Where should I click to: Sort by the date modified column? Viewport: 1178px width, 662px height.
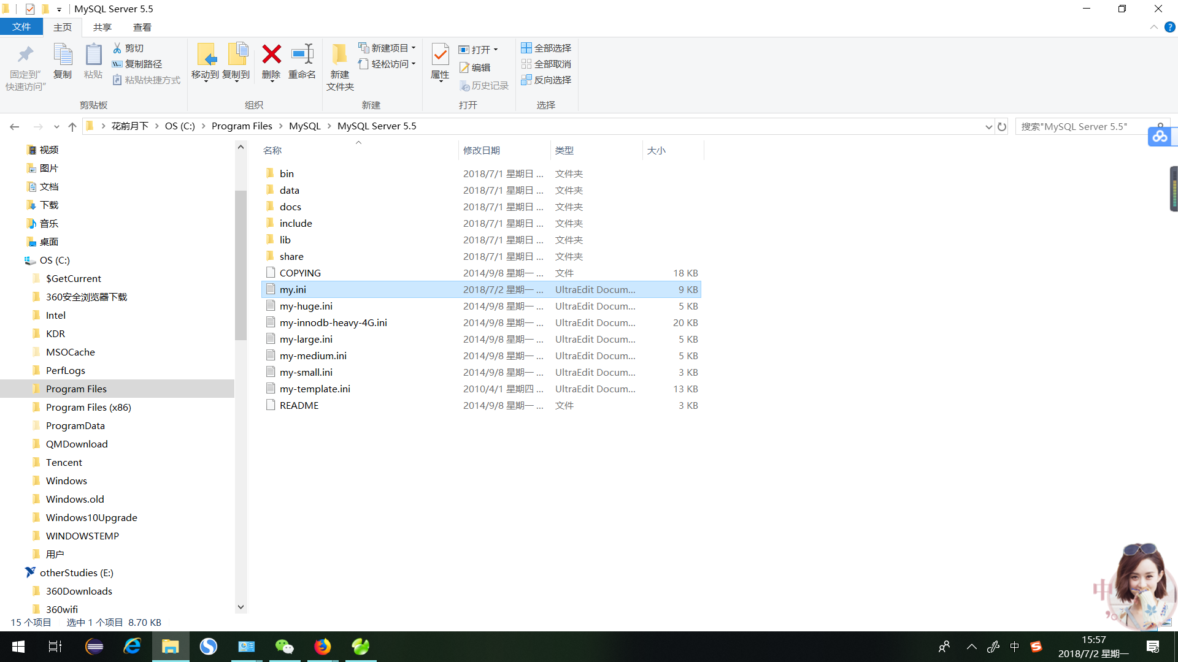pyautogui.click(x=482, y=151)
